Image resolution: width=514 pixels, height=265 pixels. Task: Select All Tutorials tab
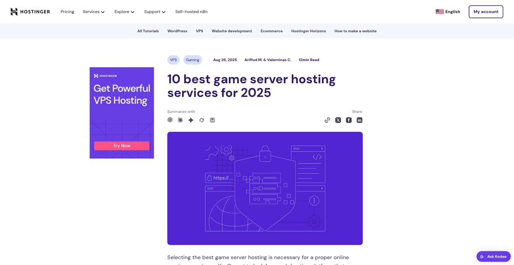[148, 31]
